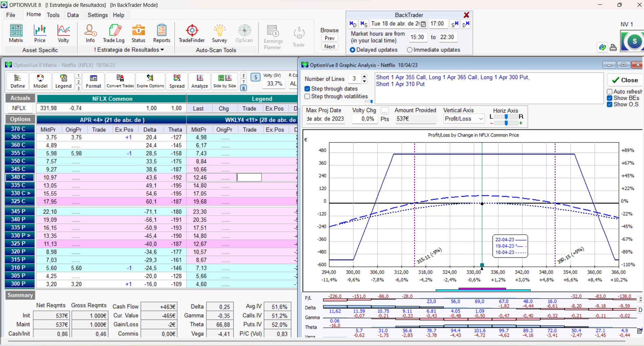Open the Survey tool
The width and height of the screenshot is (644, 346).
click(x=220, y=34)
